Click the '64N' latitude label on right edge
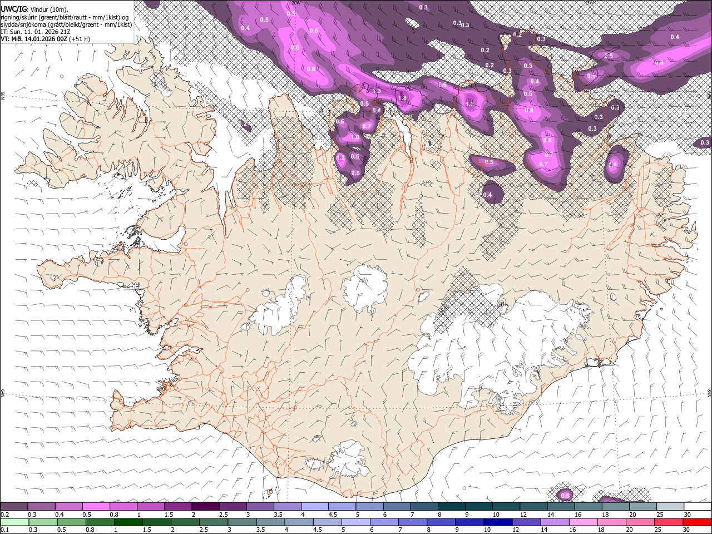Screen dimensions: 712x534 pyautogui.click(x=709, y=393)
